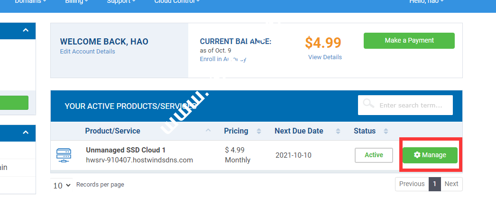Click the server icon beside Unmanaged SSD Cloud 1

coord(64,155)
